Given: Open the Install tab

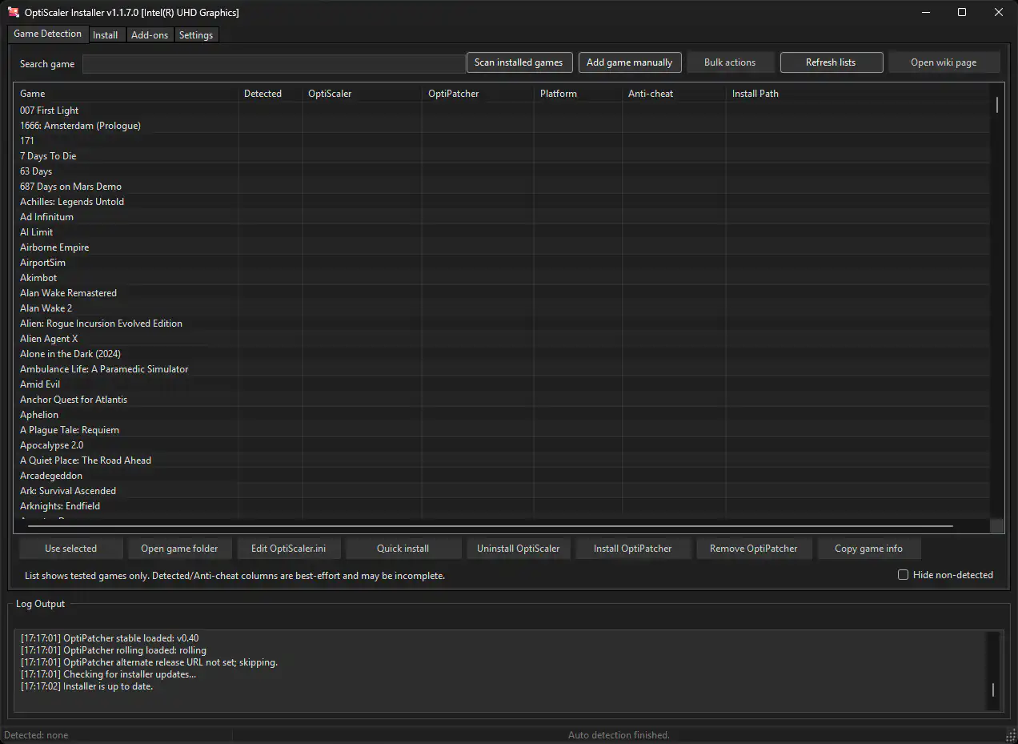Looking at the screenshot, I should point(105,35).
